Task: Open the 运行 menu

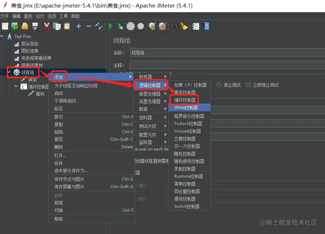Action: [40, 16]
